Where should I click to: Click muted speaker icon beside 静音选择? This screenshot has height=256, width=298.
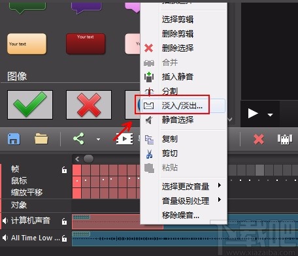click(149, 120)
